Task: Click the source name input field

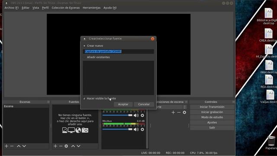Action: click(x=118, y=51)
